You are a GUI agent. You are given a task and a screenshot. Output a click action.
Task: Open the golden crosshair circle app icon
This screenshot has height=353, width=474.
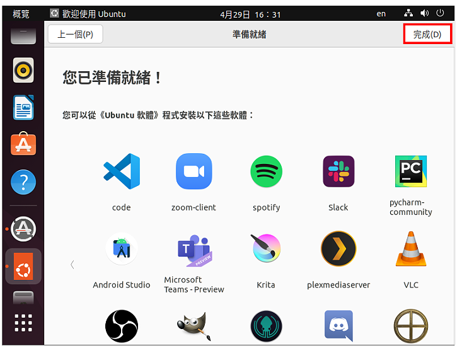411,326
